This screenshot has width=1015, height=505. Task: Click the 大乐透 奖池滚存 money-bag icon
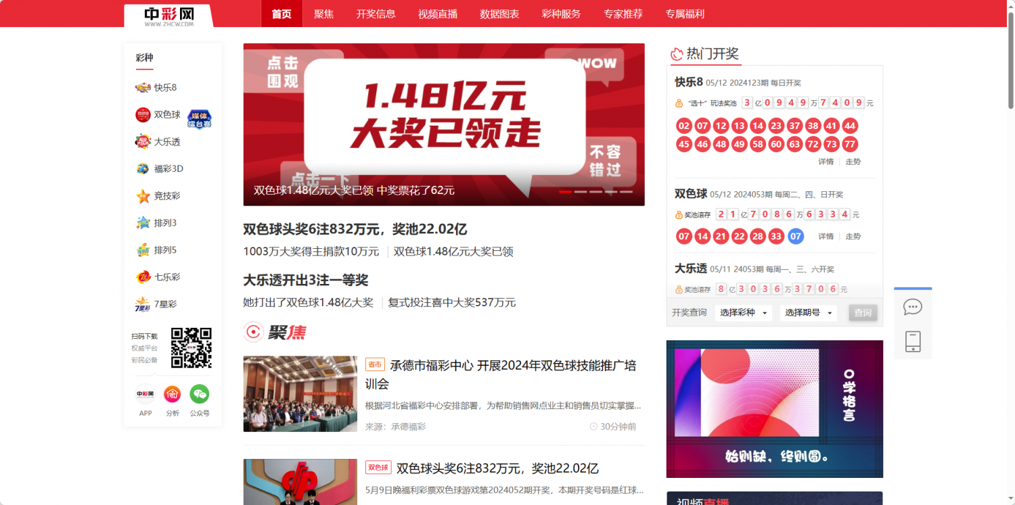click(x=679, y=289)
